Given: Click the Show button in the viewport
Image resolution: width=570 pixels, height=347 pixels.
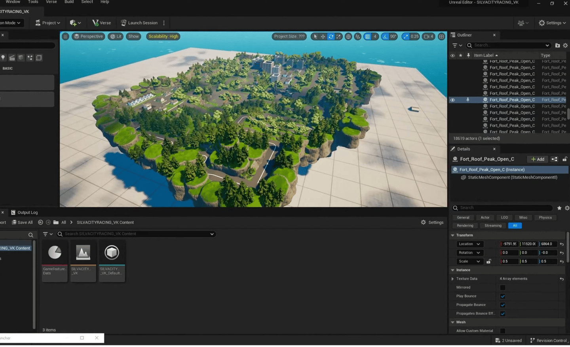Looking at the screenshot, I should pyautogui.click(x=134, y=36).
